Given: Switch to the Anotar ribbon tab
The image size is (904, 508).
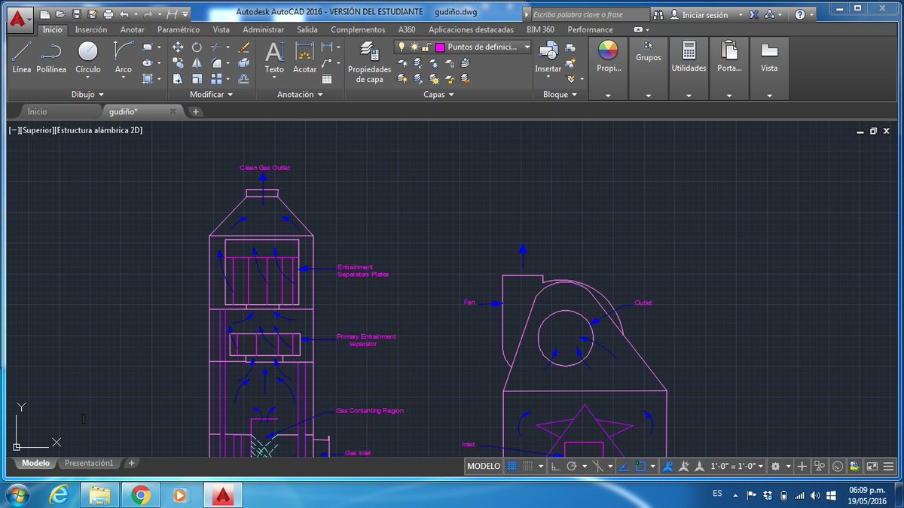Looking at the screenshot, I should 133,29.
